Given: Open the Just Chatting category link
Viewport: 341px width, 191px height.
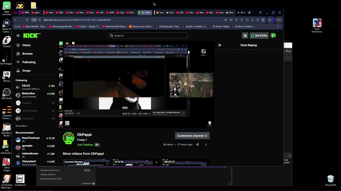Looking at the screenshot, I should pos(85,145).
